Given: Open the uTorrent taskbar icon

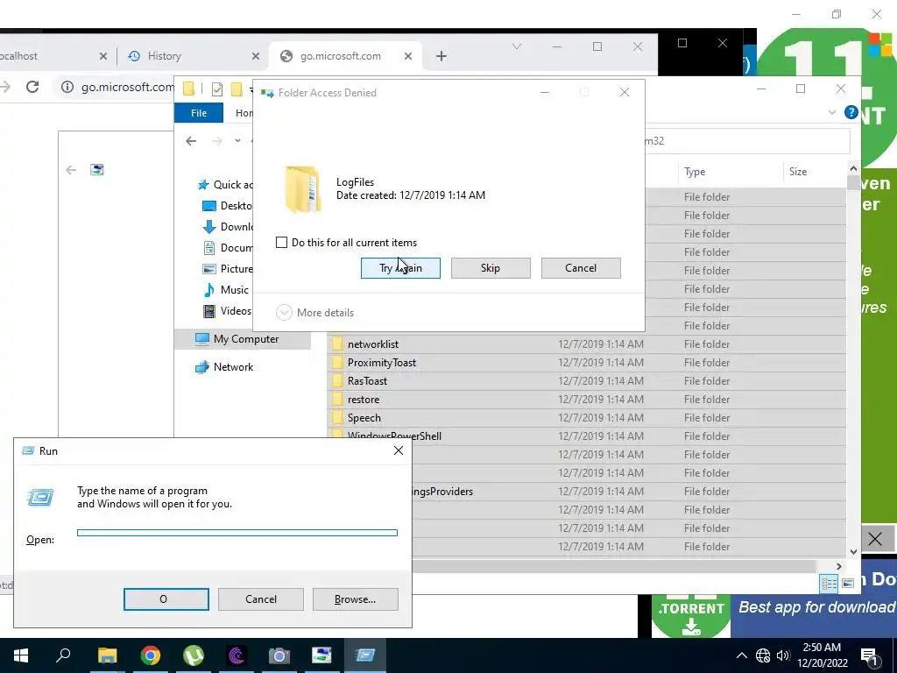Looking at the screenshot, I should 194,655.
